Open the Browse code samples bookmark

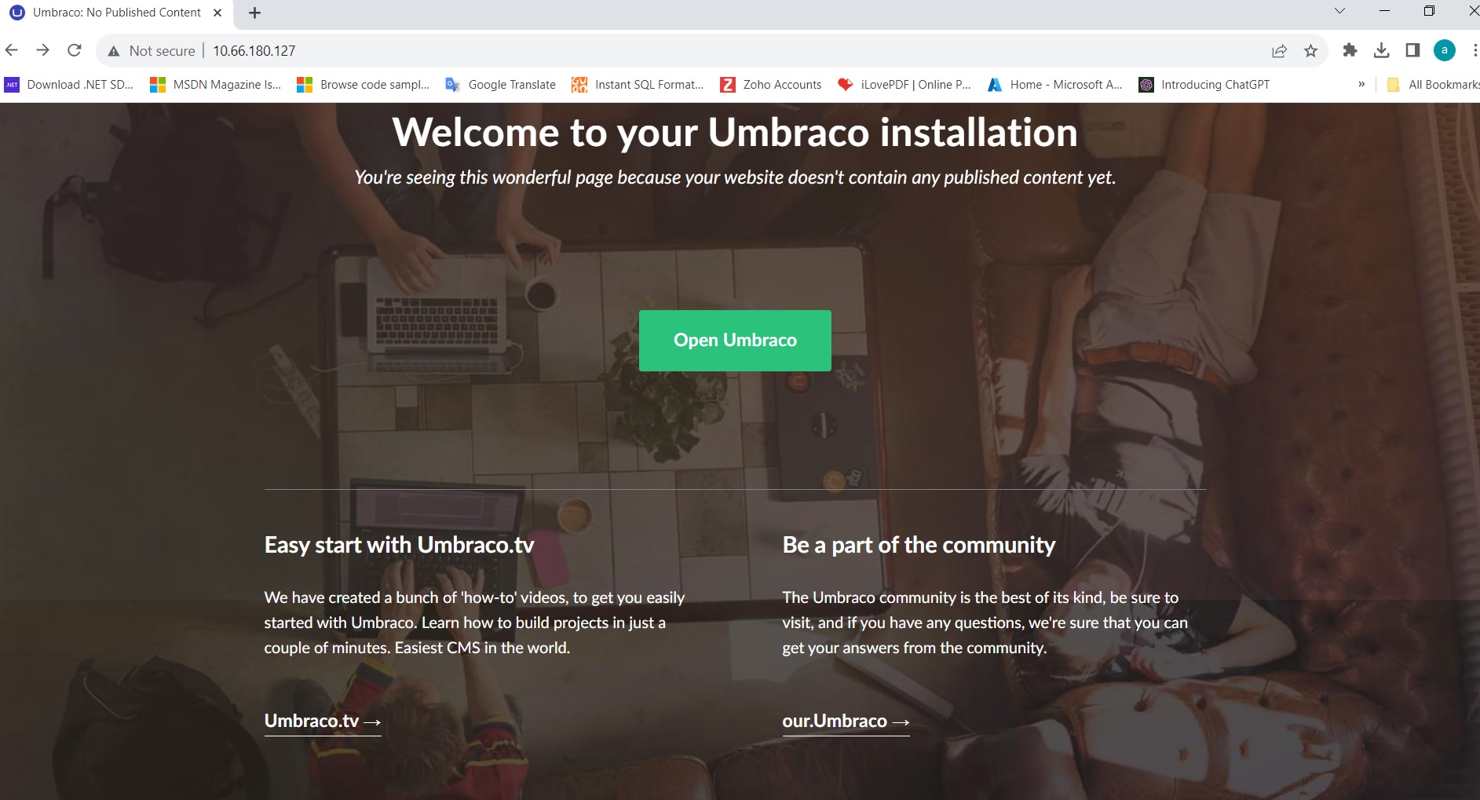(x=363, y=85)
